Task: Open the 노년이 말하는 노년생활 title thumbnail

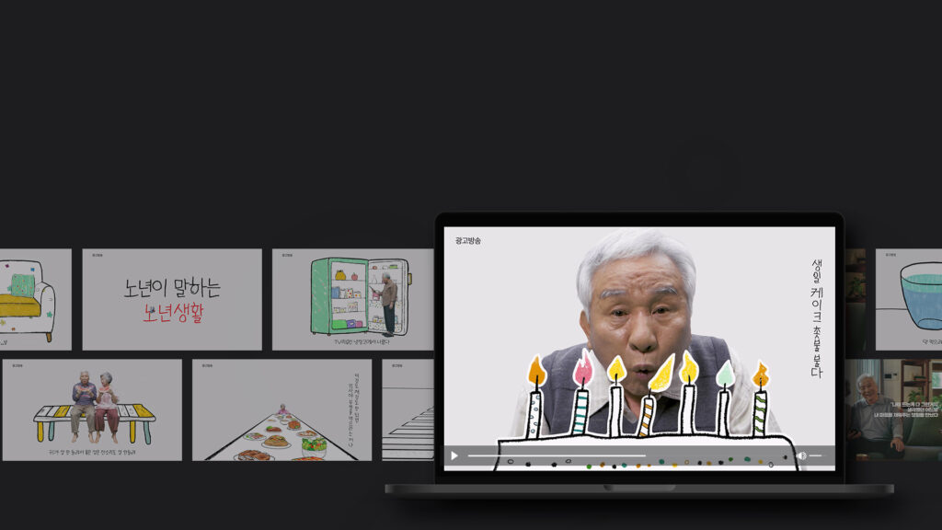Action: 172,299
